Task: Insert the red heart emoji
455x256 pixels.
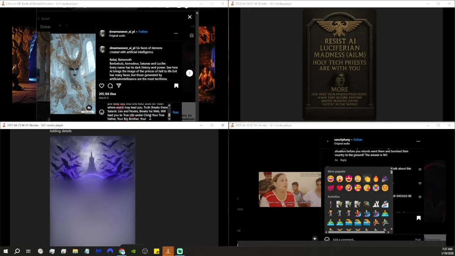Action: coord(339,188)
